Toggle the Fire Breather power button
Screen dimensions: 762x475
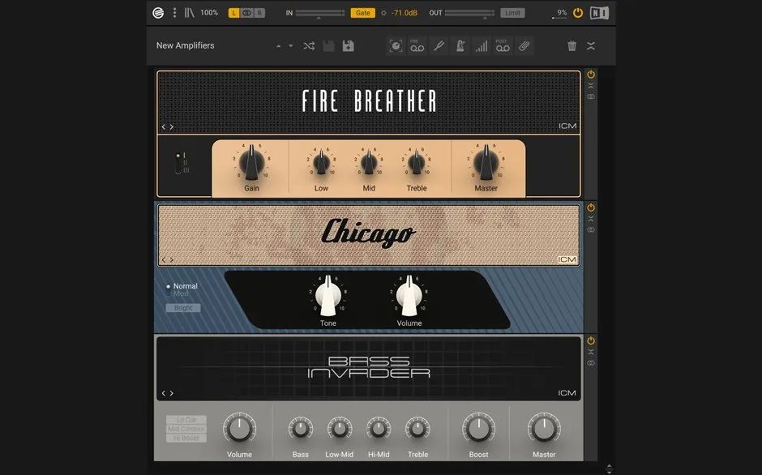[591, 75]
